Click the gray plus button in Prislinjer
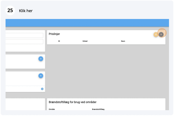Viewport: 174px width, 116px height. 161,34
